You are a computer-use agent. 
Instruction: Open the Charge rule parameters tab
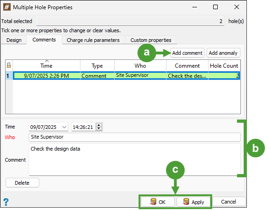click(93, 40)
